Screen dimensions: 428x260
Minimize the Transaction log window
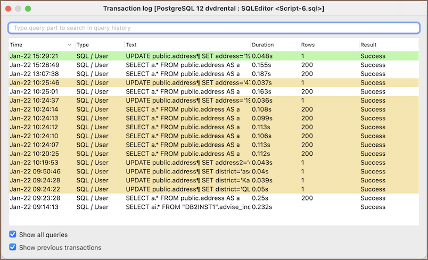coord(18,9)
